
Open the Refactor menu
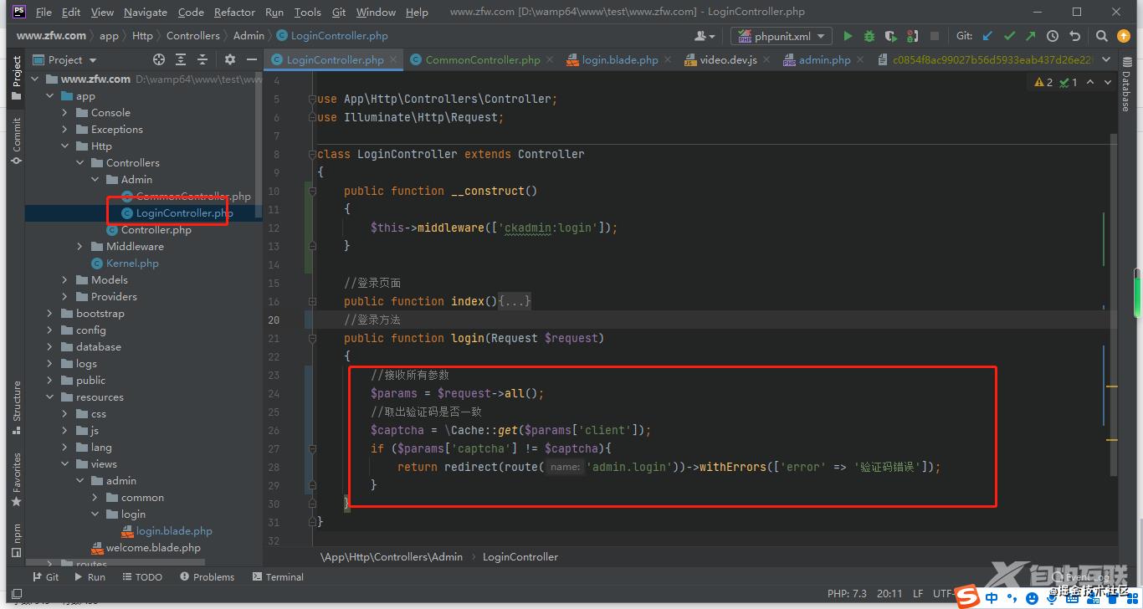[234, 13]
